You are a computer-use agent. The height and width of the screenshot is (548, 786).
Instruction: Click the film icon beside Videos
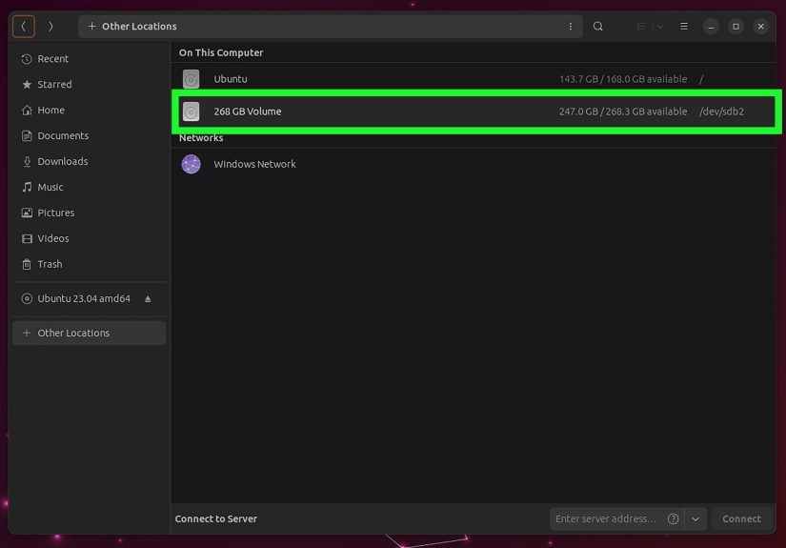tap(27, 238)
